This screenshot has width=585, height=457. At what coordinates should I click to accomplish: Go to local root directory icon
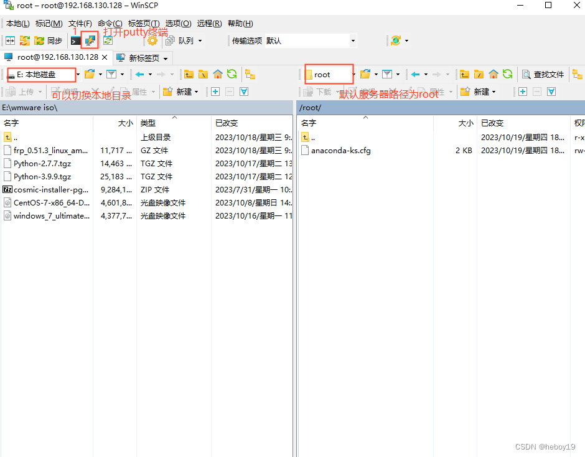click(203, 74)
